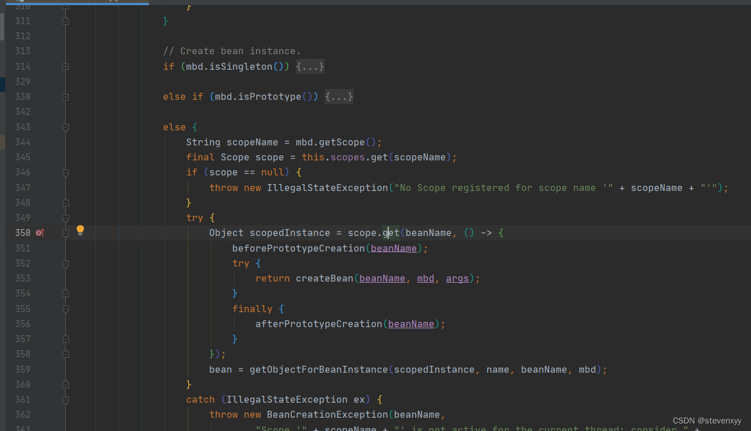This screenshot has height=431, width=751.
Task: Click the "final" keyword on line 345
Action: [200, 158]
